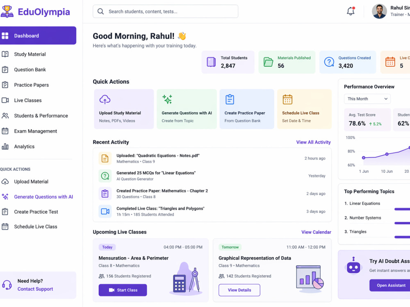Focus the Search students, content, tests field

click(x=165, y=11)
